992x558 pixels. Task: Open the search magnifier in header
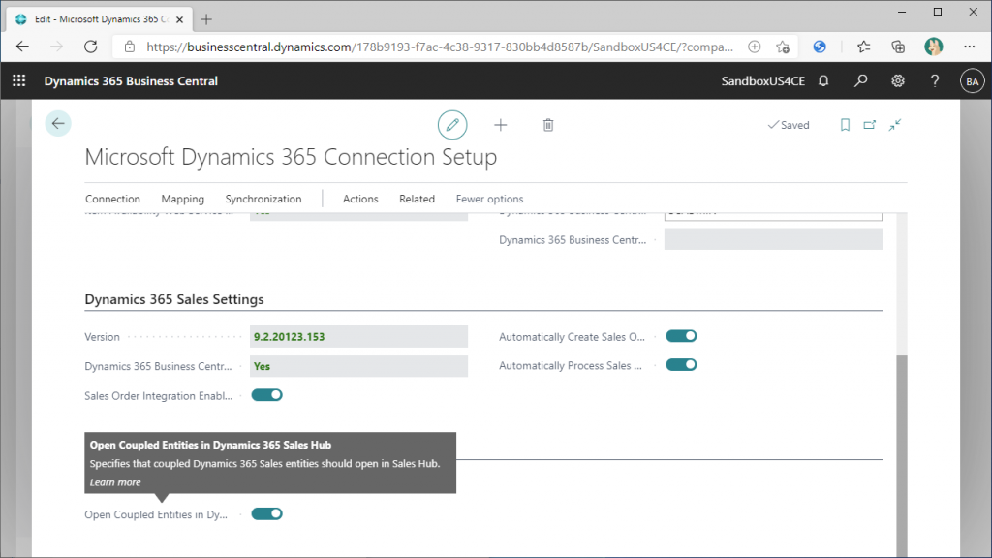point(860,81)
